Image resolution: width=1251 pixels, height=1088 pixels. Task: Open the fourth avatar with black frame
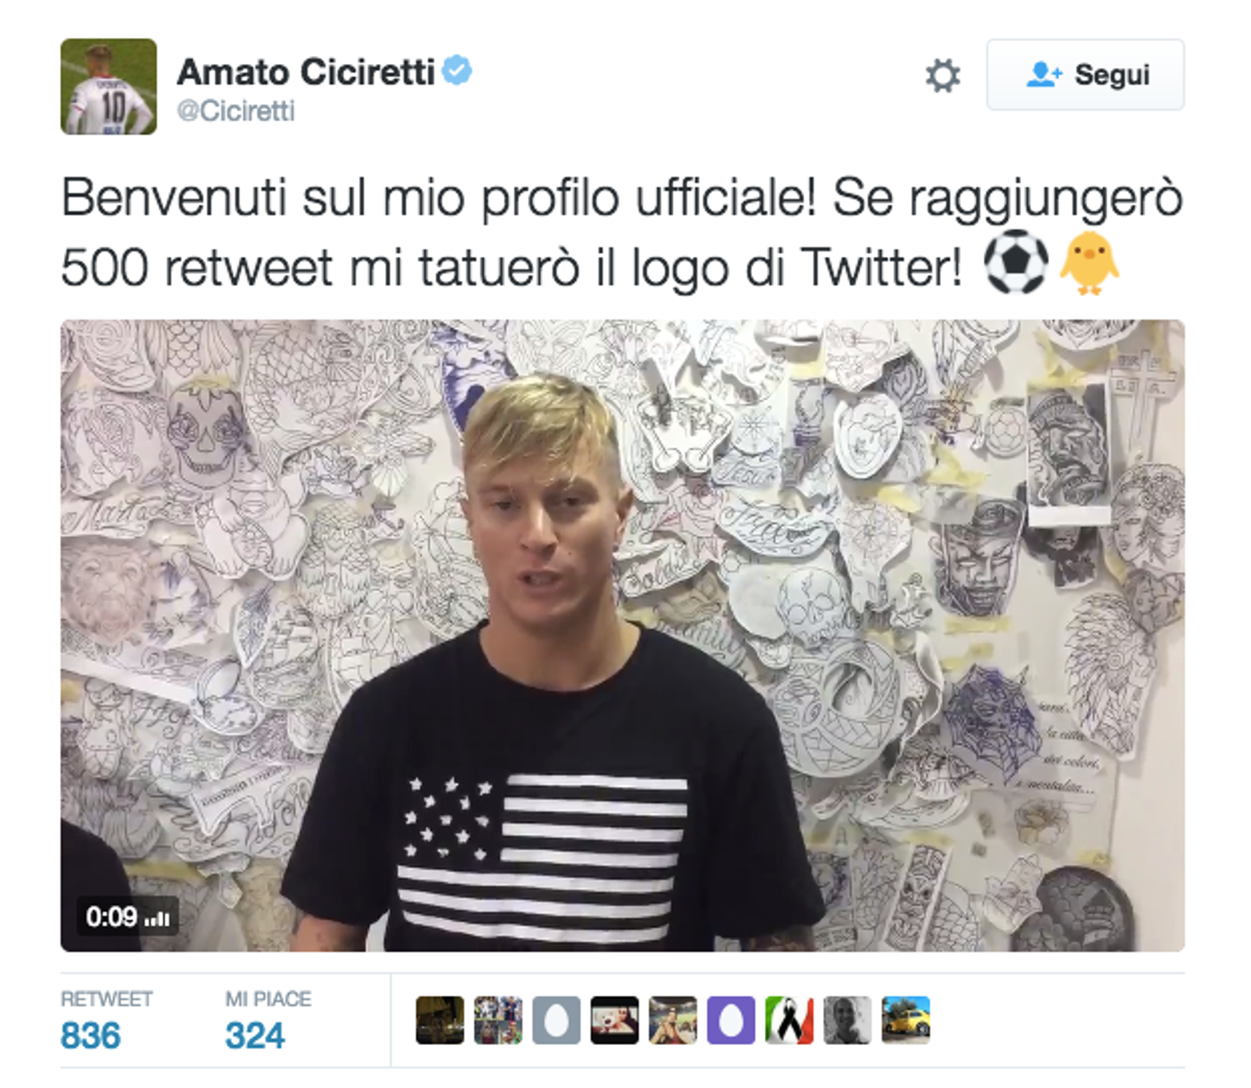coord(614,1020)
